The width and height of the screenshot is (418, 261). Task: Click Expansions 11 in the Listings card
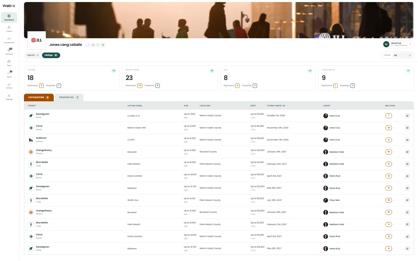pos(35,86)
